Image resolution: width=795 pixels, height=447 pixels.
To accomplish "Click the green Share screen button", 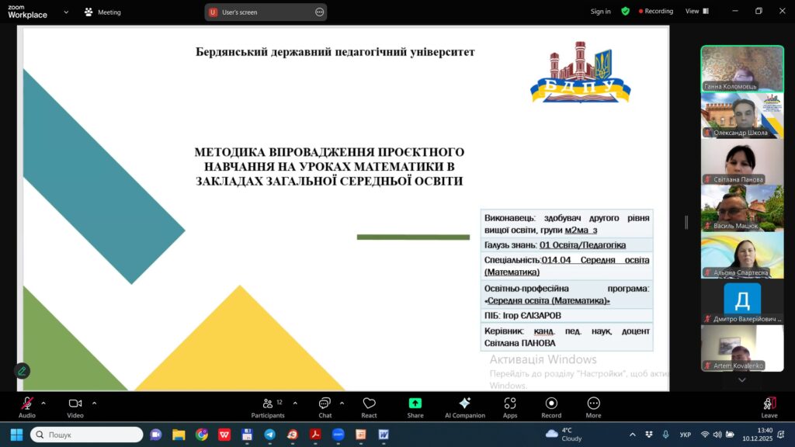I will click(415, 407).
